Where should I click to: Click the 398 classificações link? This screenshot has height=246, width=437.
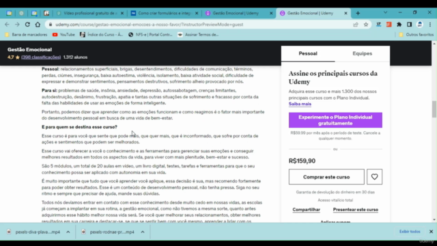[41, 57]
